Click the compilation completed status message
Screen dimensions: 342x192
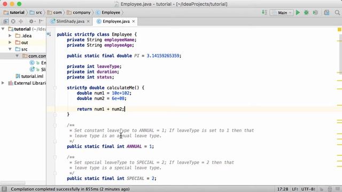click(x=70, y=189)
